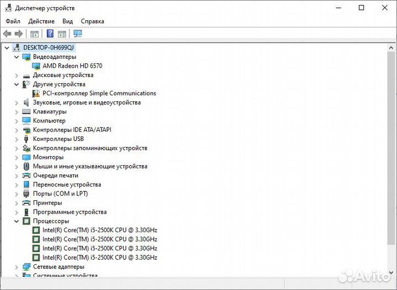Select the Переносные устройства row
Screen dimensions: 397x290
point(67,185)
